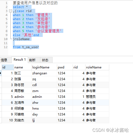The width and height of the screenshot is (133, 135).
Task: Select the loginName cell hmx
Action: point(44,109)
